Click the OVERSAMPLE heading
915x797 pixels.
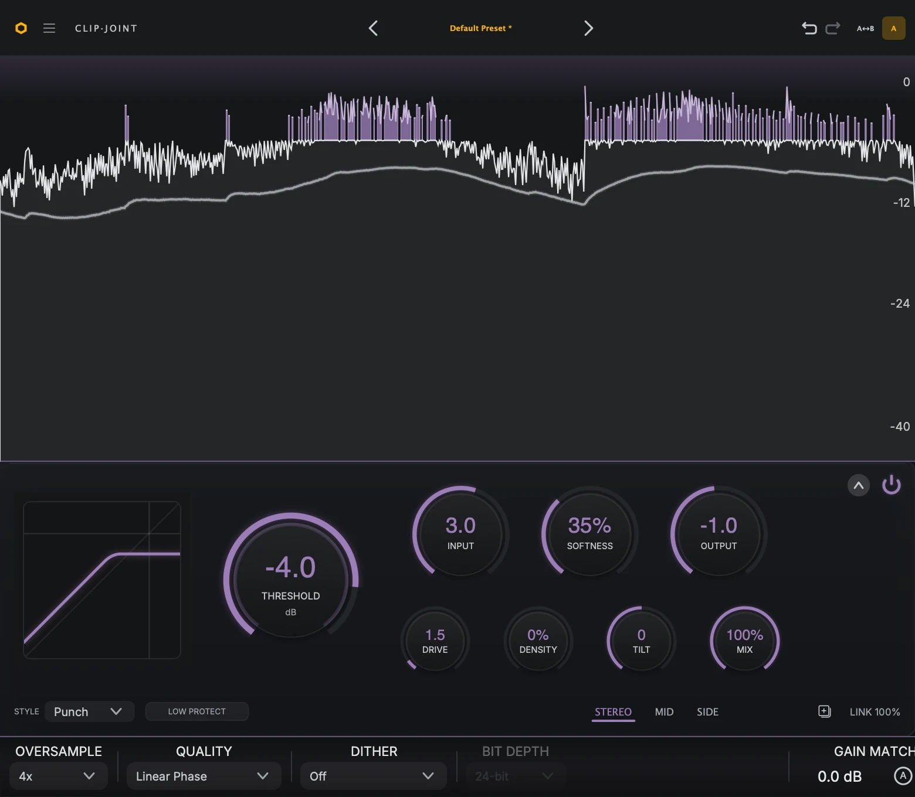point(59,751)
